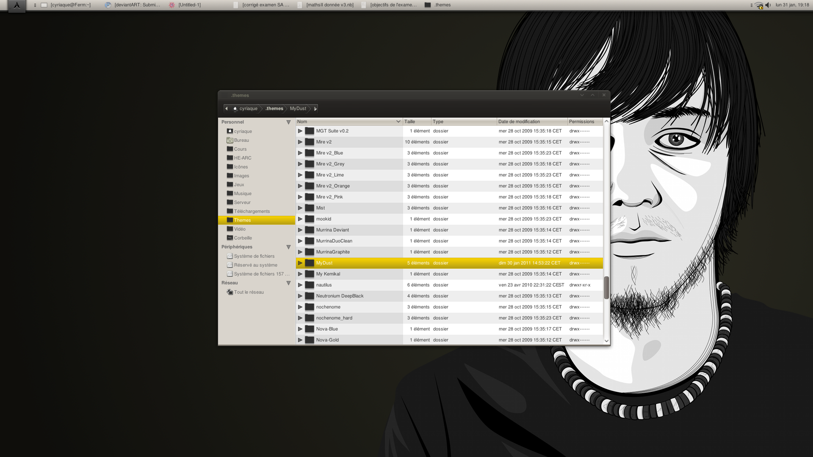The image size is (813, 457).
Task: Expand the MyDust folder
Action: [300, 263]
